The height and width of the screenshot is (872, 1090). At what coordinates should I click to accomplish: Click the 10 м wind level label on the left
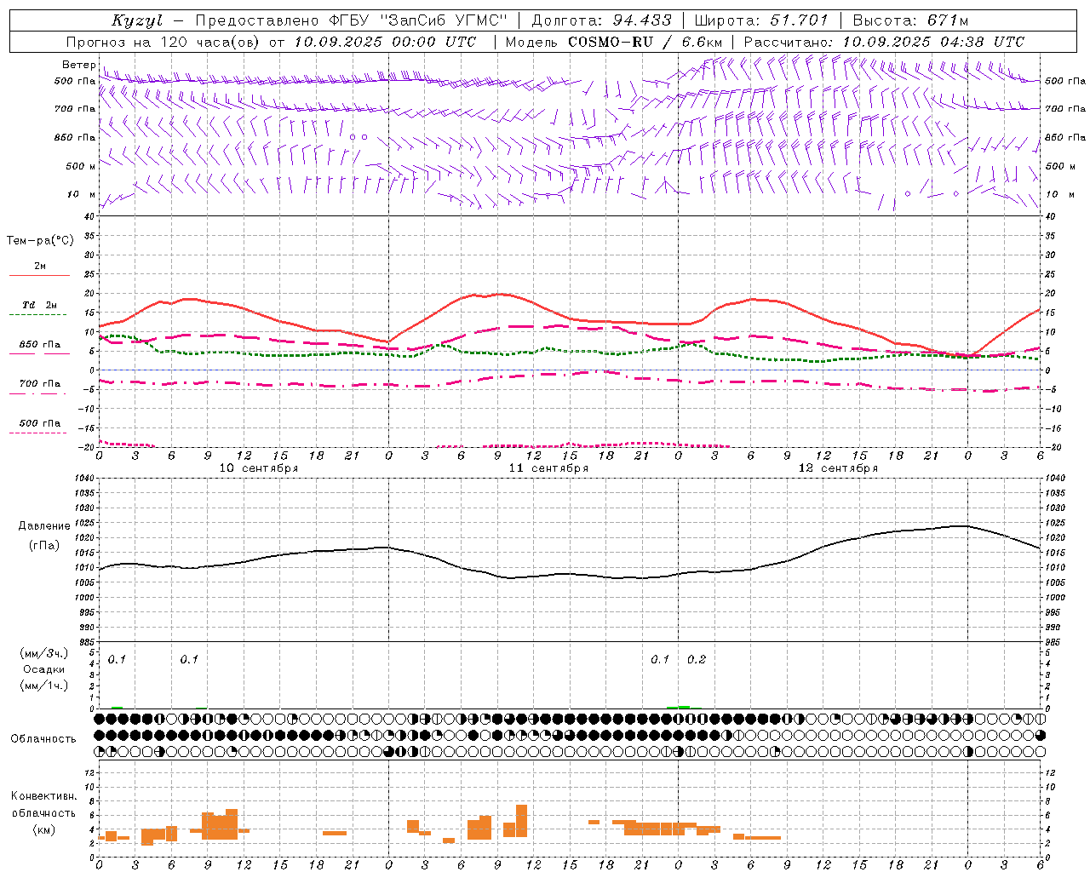pyautogui.click(x=80, y=194)
